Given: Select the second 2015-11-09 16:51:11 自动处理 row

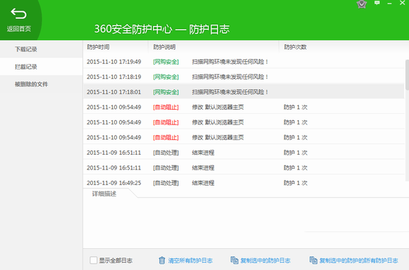Looking at the screenshot, I should [x=243, y=167].
